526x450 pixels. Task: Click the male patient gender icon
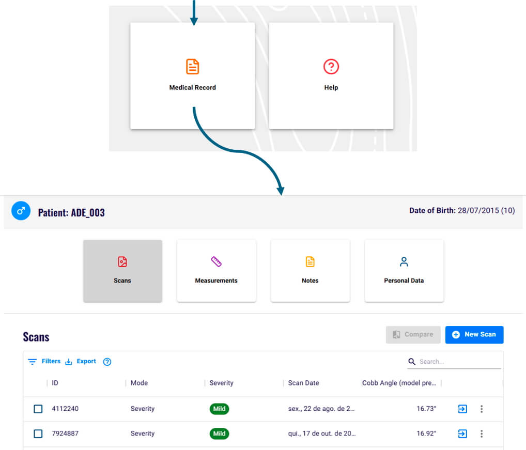pos(21,211)
